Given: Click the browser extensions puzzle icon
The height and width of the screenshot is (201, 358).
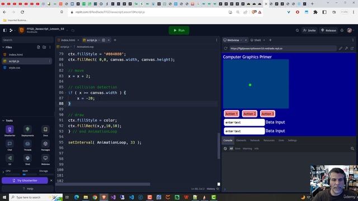Looking at the screenshot, I should pos(315,12).
